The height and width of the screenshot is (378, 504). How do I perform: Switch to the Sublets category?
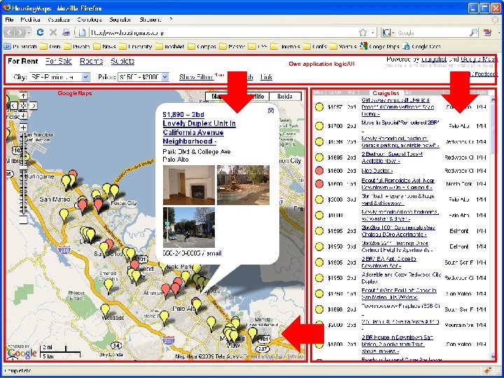122,61
